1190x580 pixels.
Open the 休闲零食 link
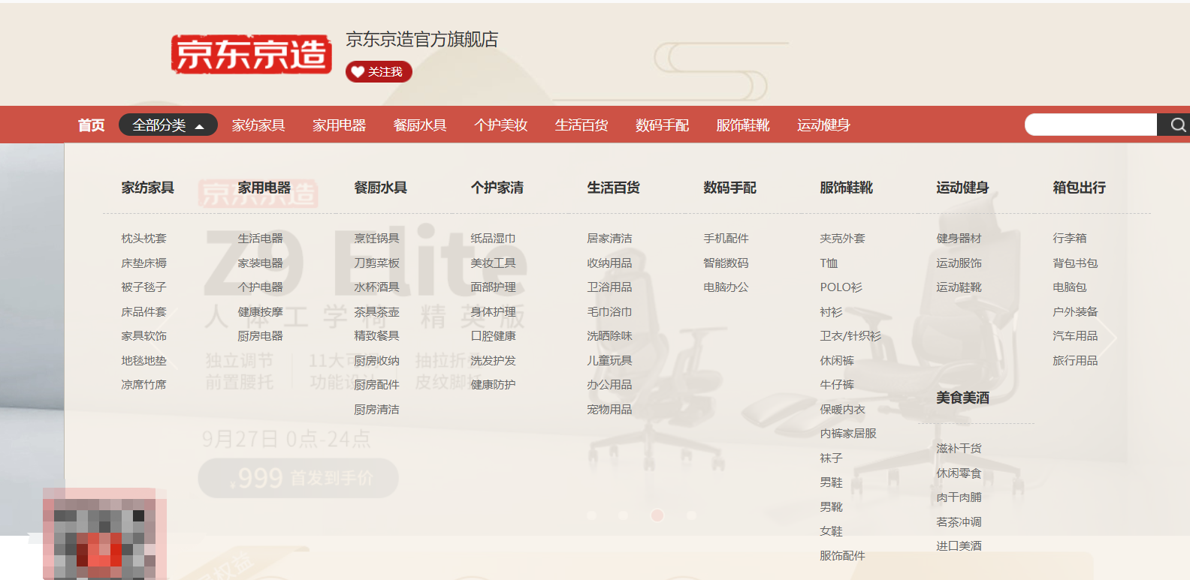[959, 473]
